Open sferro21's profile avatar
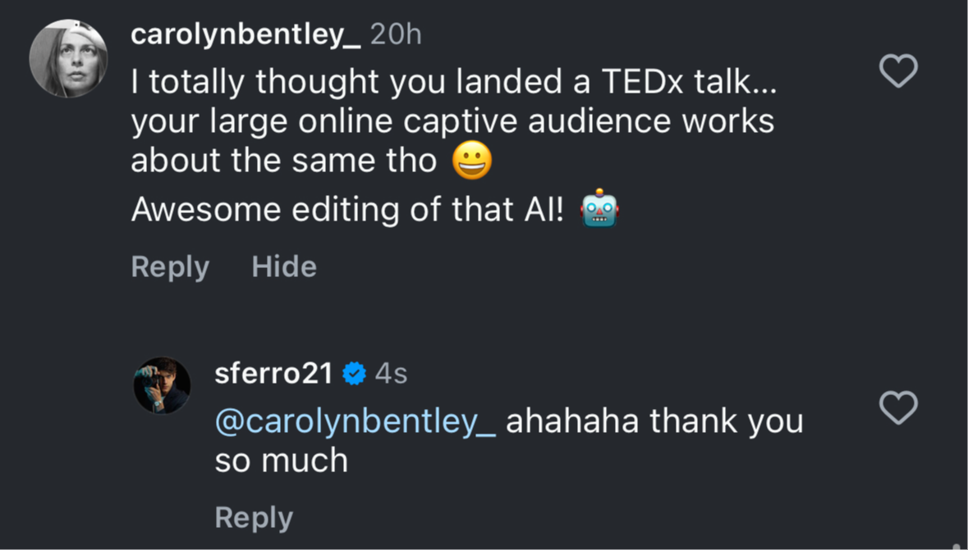This screenshot has height=550, width=968. tap(163, 385)
